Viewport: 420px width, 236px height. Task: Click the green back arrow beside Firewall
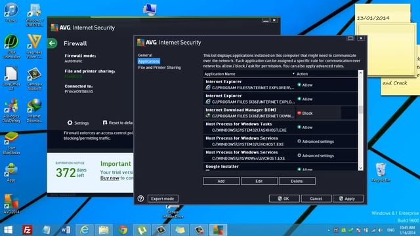pos(52,43)
